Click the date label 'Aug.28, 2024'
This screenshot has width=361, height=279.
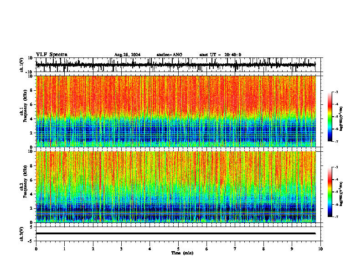coord(127,55)
